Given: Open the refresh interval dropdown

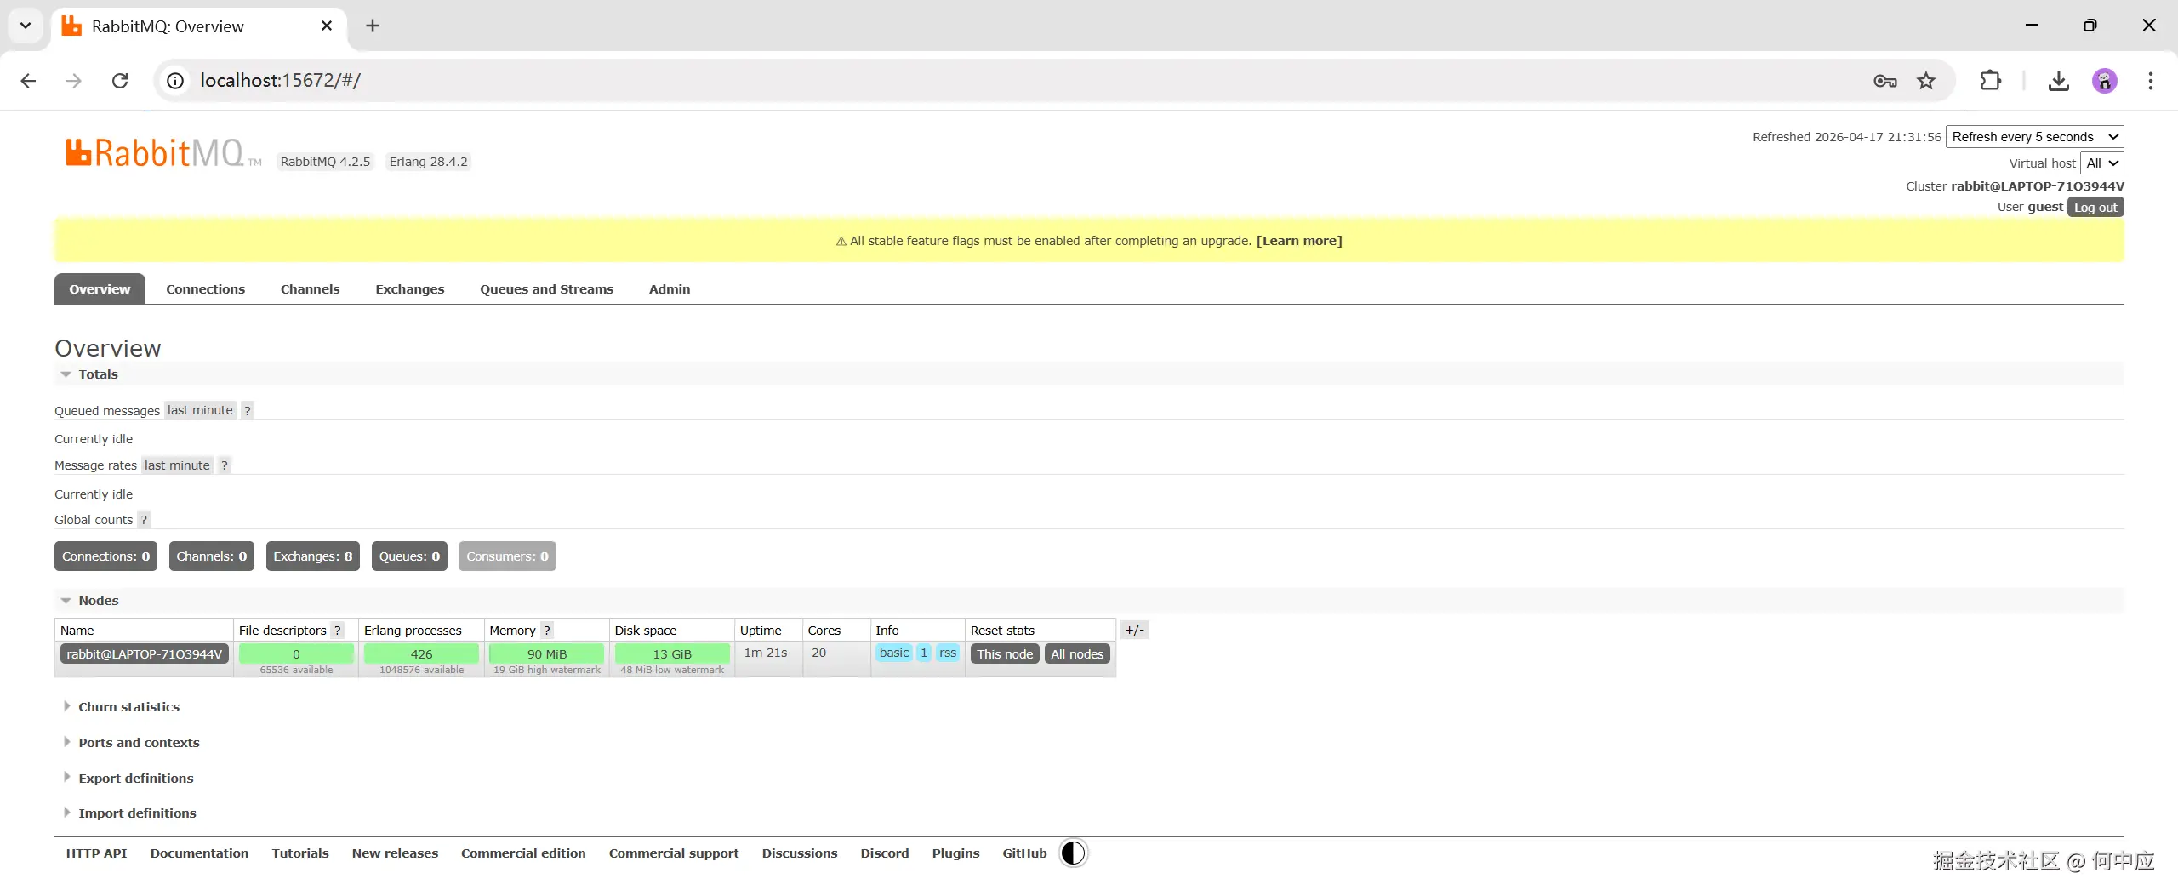Looking at the screenshot, I should (x=2035, y=137).
